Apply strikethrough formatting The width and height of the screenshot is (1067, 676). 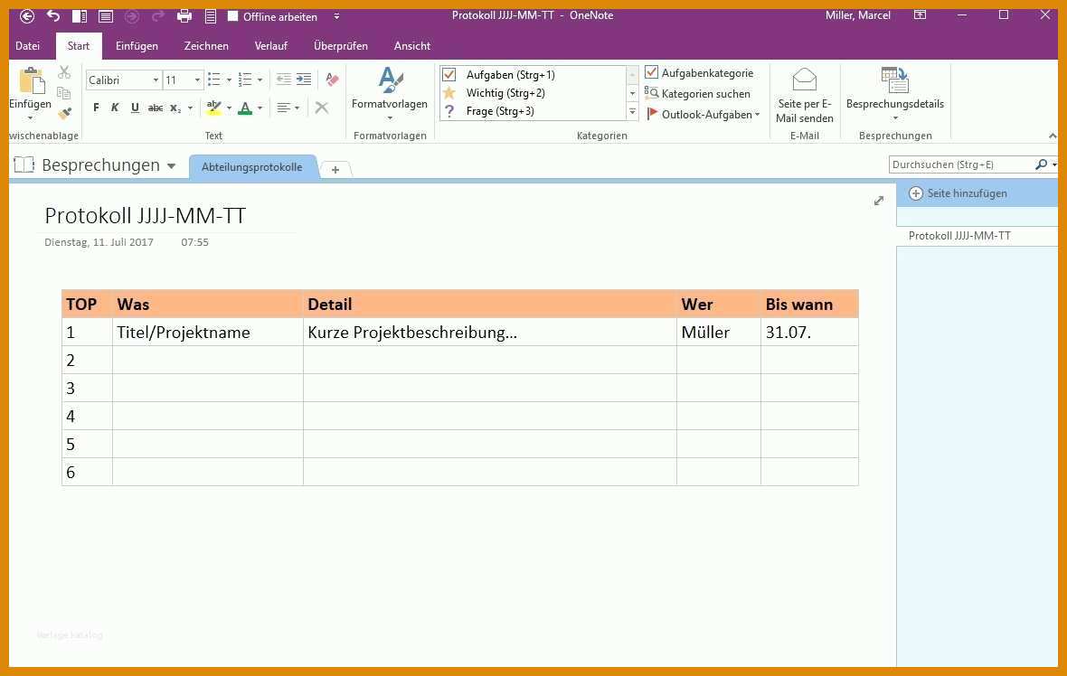tap(156, 108)
